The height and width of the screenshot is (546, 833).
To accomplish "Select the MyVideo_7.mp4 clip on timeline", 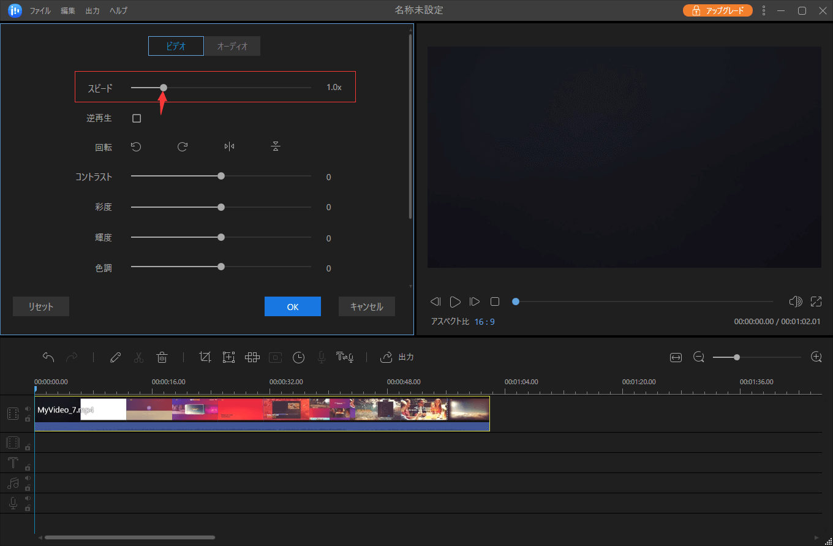I will tap(262, 414).
